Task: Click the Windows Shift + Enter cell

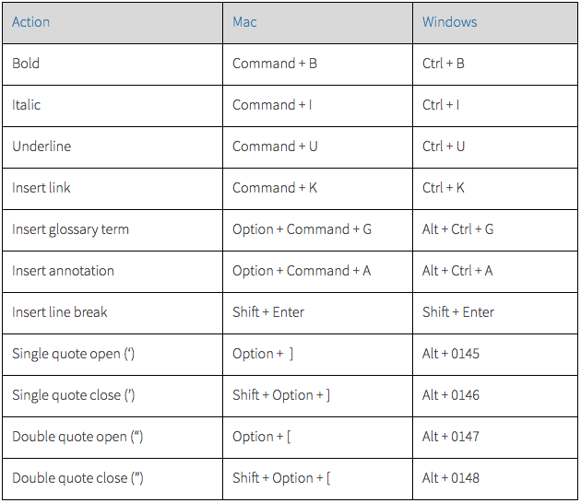Action: point(495,313)
